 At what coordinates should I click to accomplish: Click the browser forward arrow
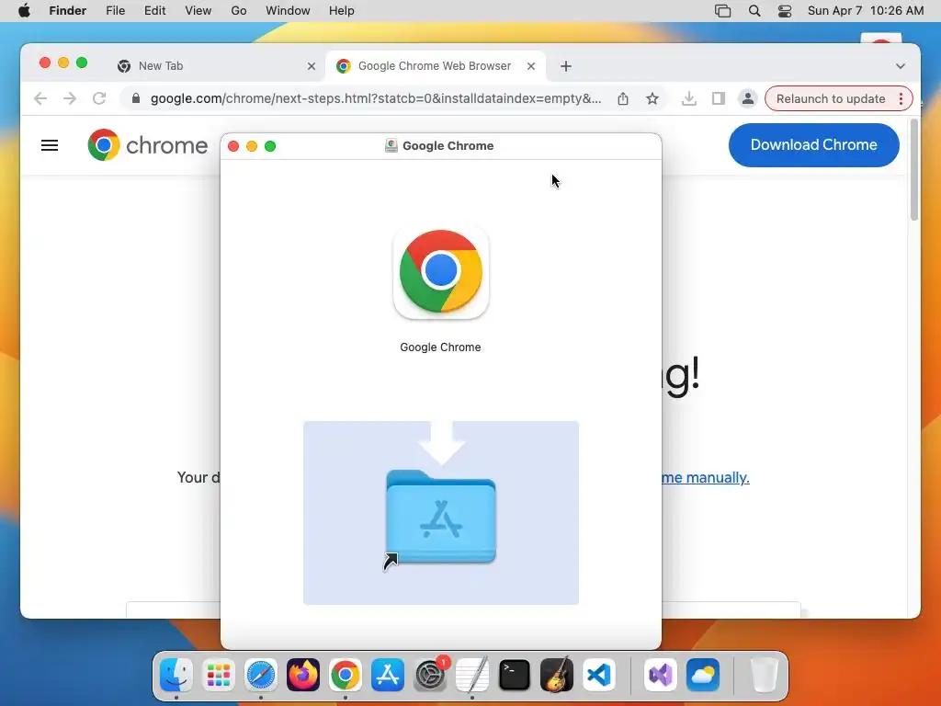point(70,98)
